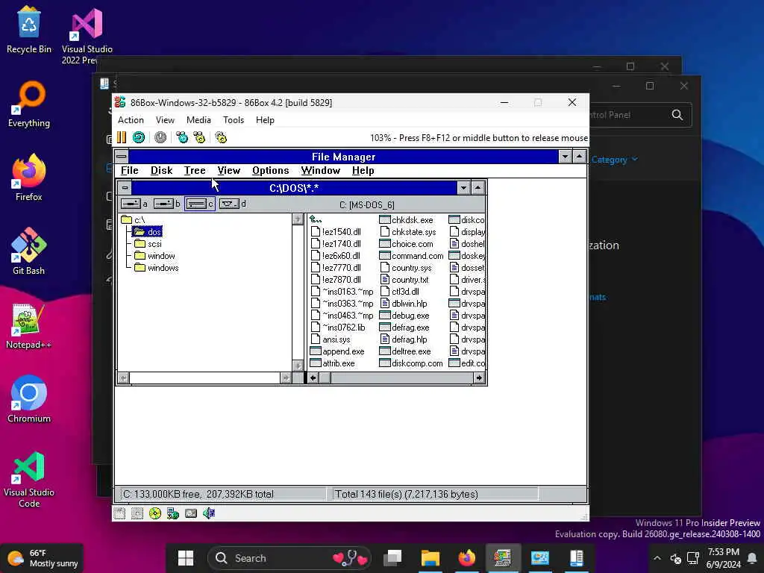Select drive d in File Manager
Image resolution: width=764 pixels, height=573 pixels.
coord(233,204)
